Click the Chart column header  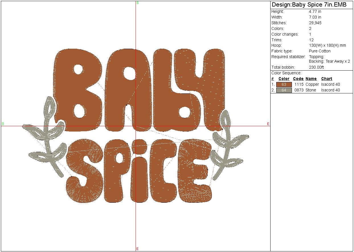(x=327, y=79)
